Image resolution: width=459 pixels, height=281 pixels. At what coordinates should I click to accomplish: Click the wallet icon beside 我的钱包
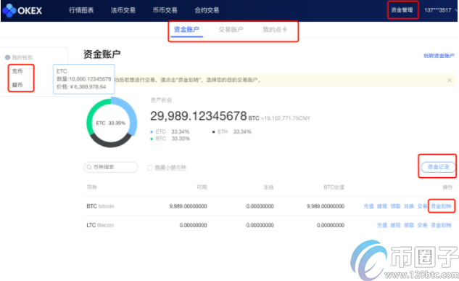(7, 57)
